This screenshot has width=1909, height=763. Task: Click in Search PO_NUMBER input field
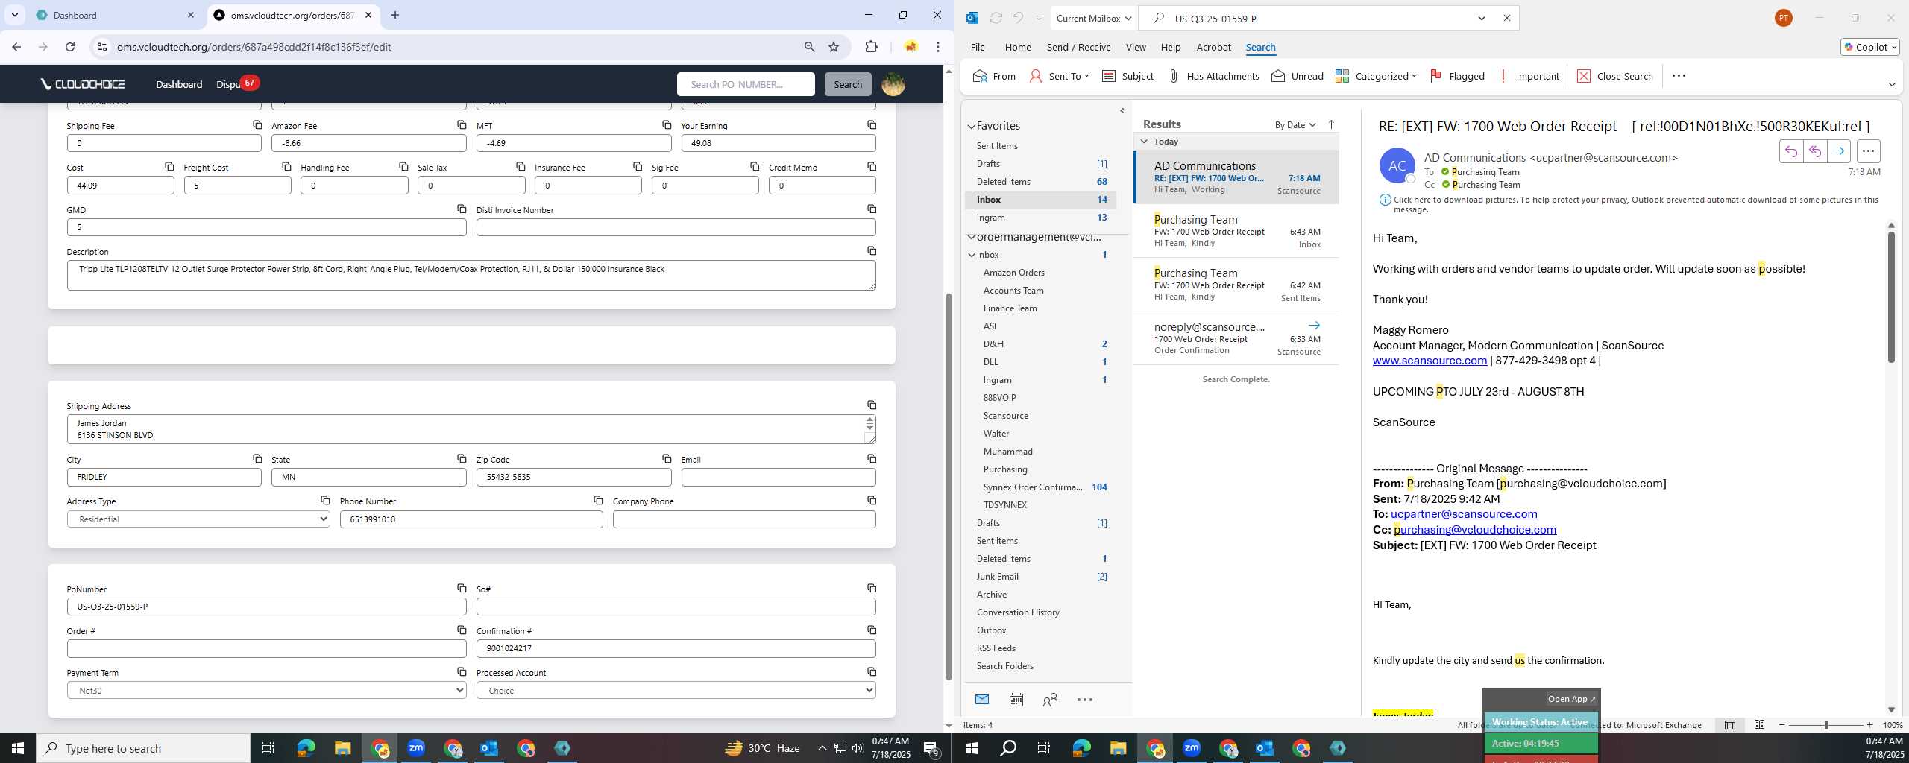click(x=746, y=84)
